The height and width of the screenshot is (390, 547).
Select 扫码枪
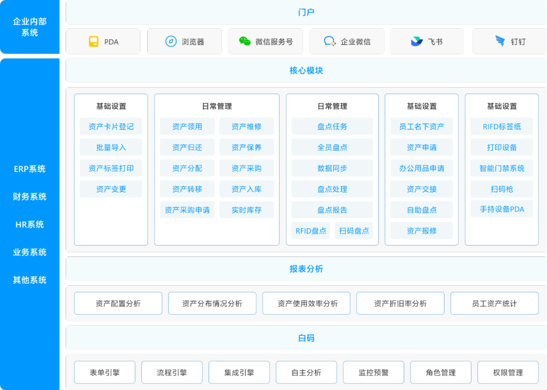502,189
